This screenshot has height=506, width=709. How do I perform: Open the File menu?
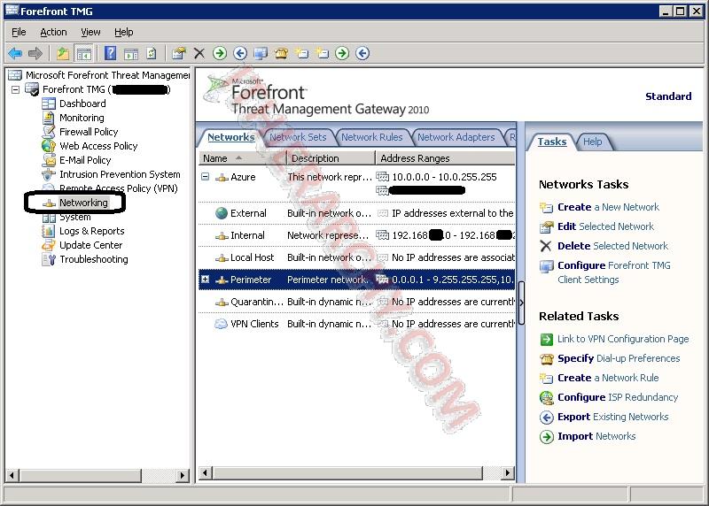tap(19, 32)
